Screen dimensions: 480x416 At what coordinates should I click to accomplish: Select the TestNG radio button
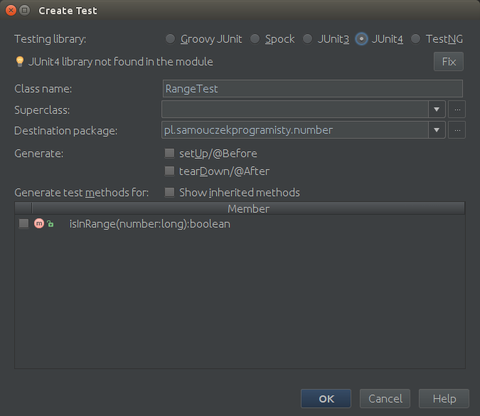coord(416,39)
